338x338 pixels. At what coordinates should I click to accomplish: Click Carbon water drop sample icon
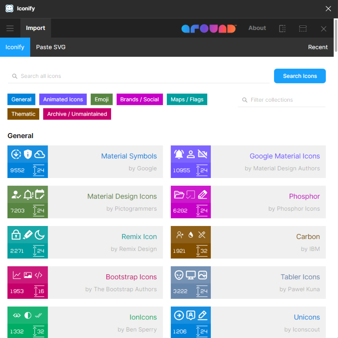click(x=191, y=235)
